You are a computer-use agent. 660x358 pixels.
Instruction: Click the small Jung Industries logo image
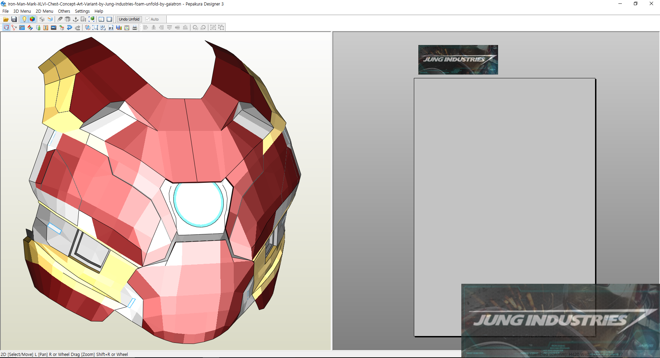tap(458, 60)
